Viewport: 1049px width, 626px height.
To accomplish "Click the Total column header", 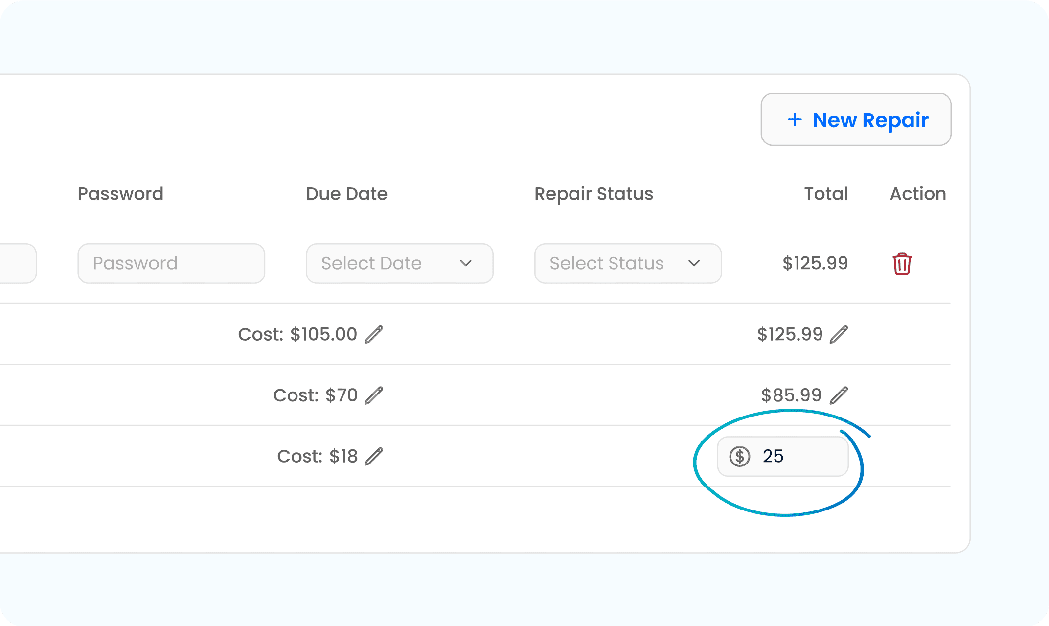I will [826, 194].
